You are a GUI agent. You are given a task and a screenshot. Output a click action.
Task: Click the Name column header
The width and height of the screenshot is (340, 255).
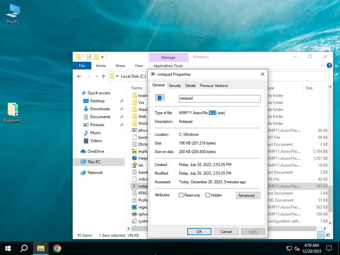click(137, 88)
